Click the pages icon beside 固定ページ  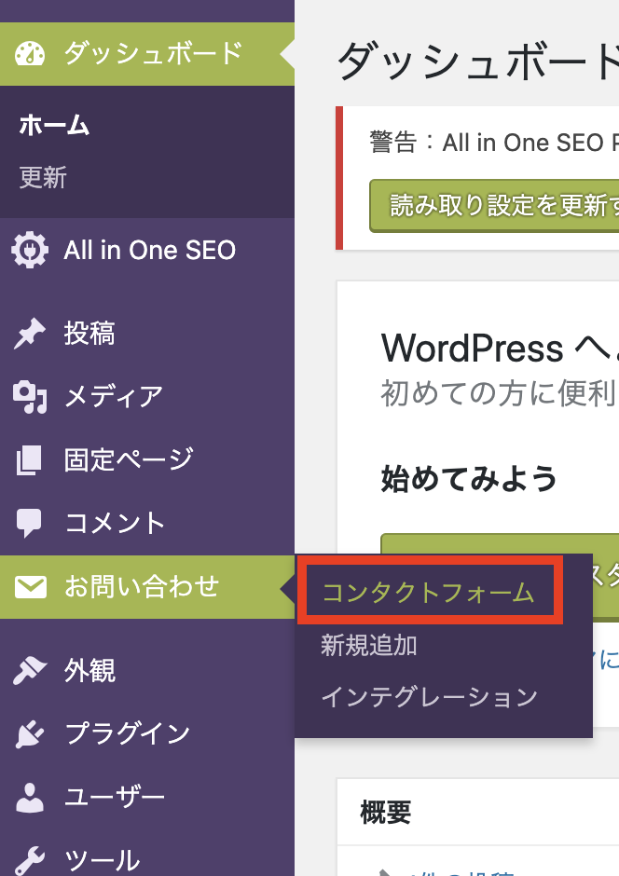pos(29,460)
